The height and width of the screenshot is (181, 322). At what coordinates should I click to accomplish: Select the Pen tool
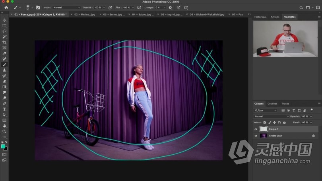pyautogui.click(x=4, y=103)
